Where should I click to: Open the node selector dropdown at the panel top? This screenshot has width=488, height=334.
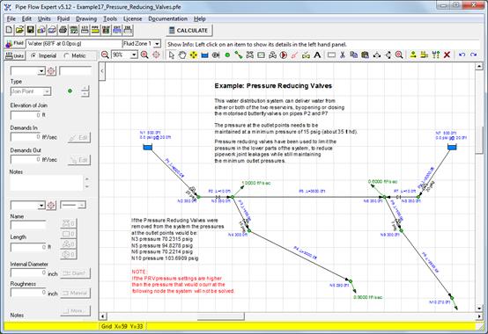click(x=41, y=71)
